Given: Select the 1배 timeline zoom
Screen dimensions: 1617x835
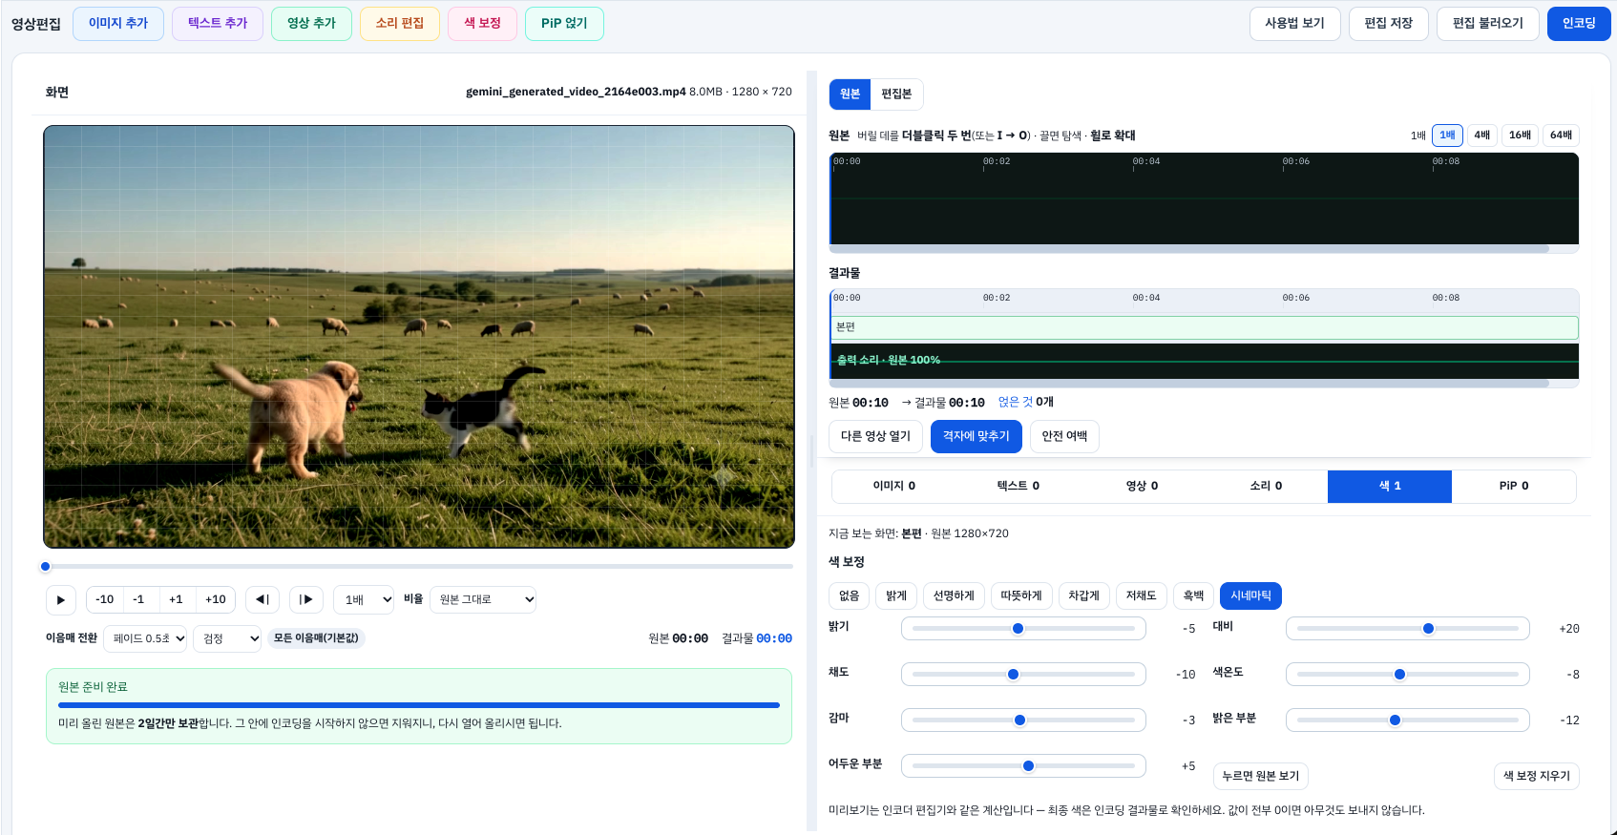Looking at the screenshot, I should (x=1447, y=136).
